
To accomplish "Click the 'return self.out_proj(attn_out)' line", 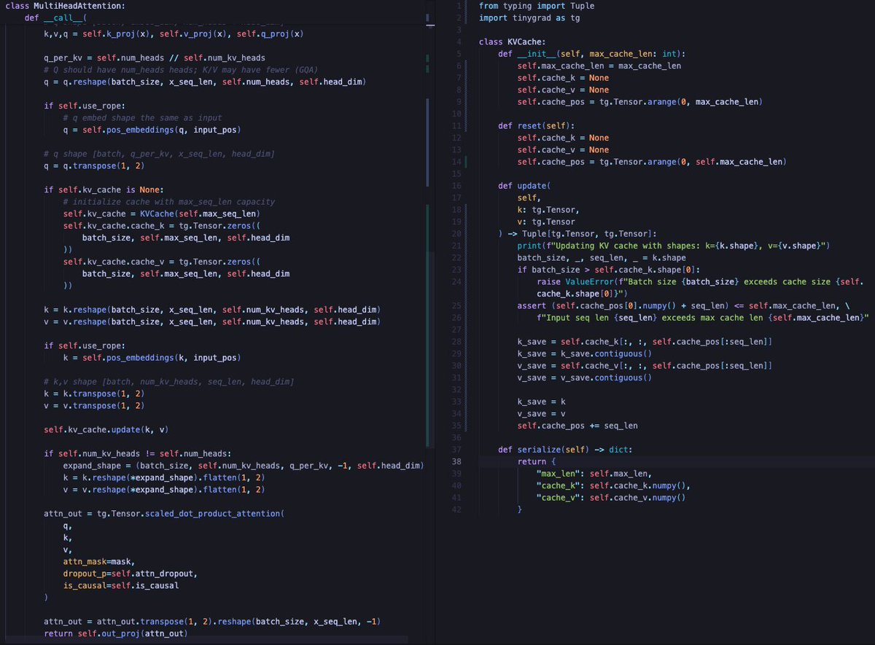I will click(115, 633).
